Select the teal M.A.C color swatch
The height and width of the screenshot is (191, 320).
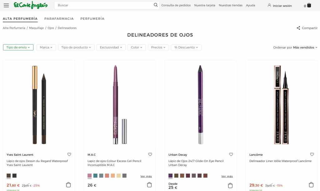point(95,176)
